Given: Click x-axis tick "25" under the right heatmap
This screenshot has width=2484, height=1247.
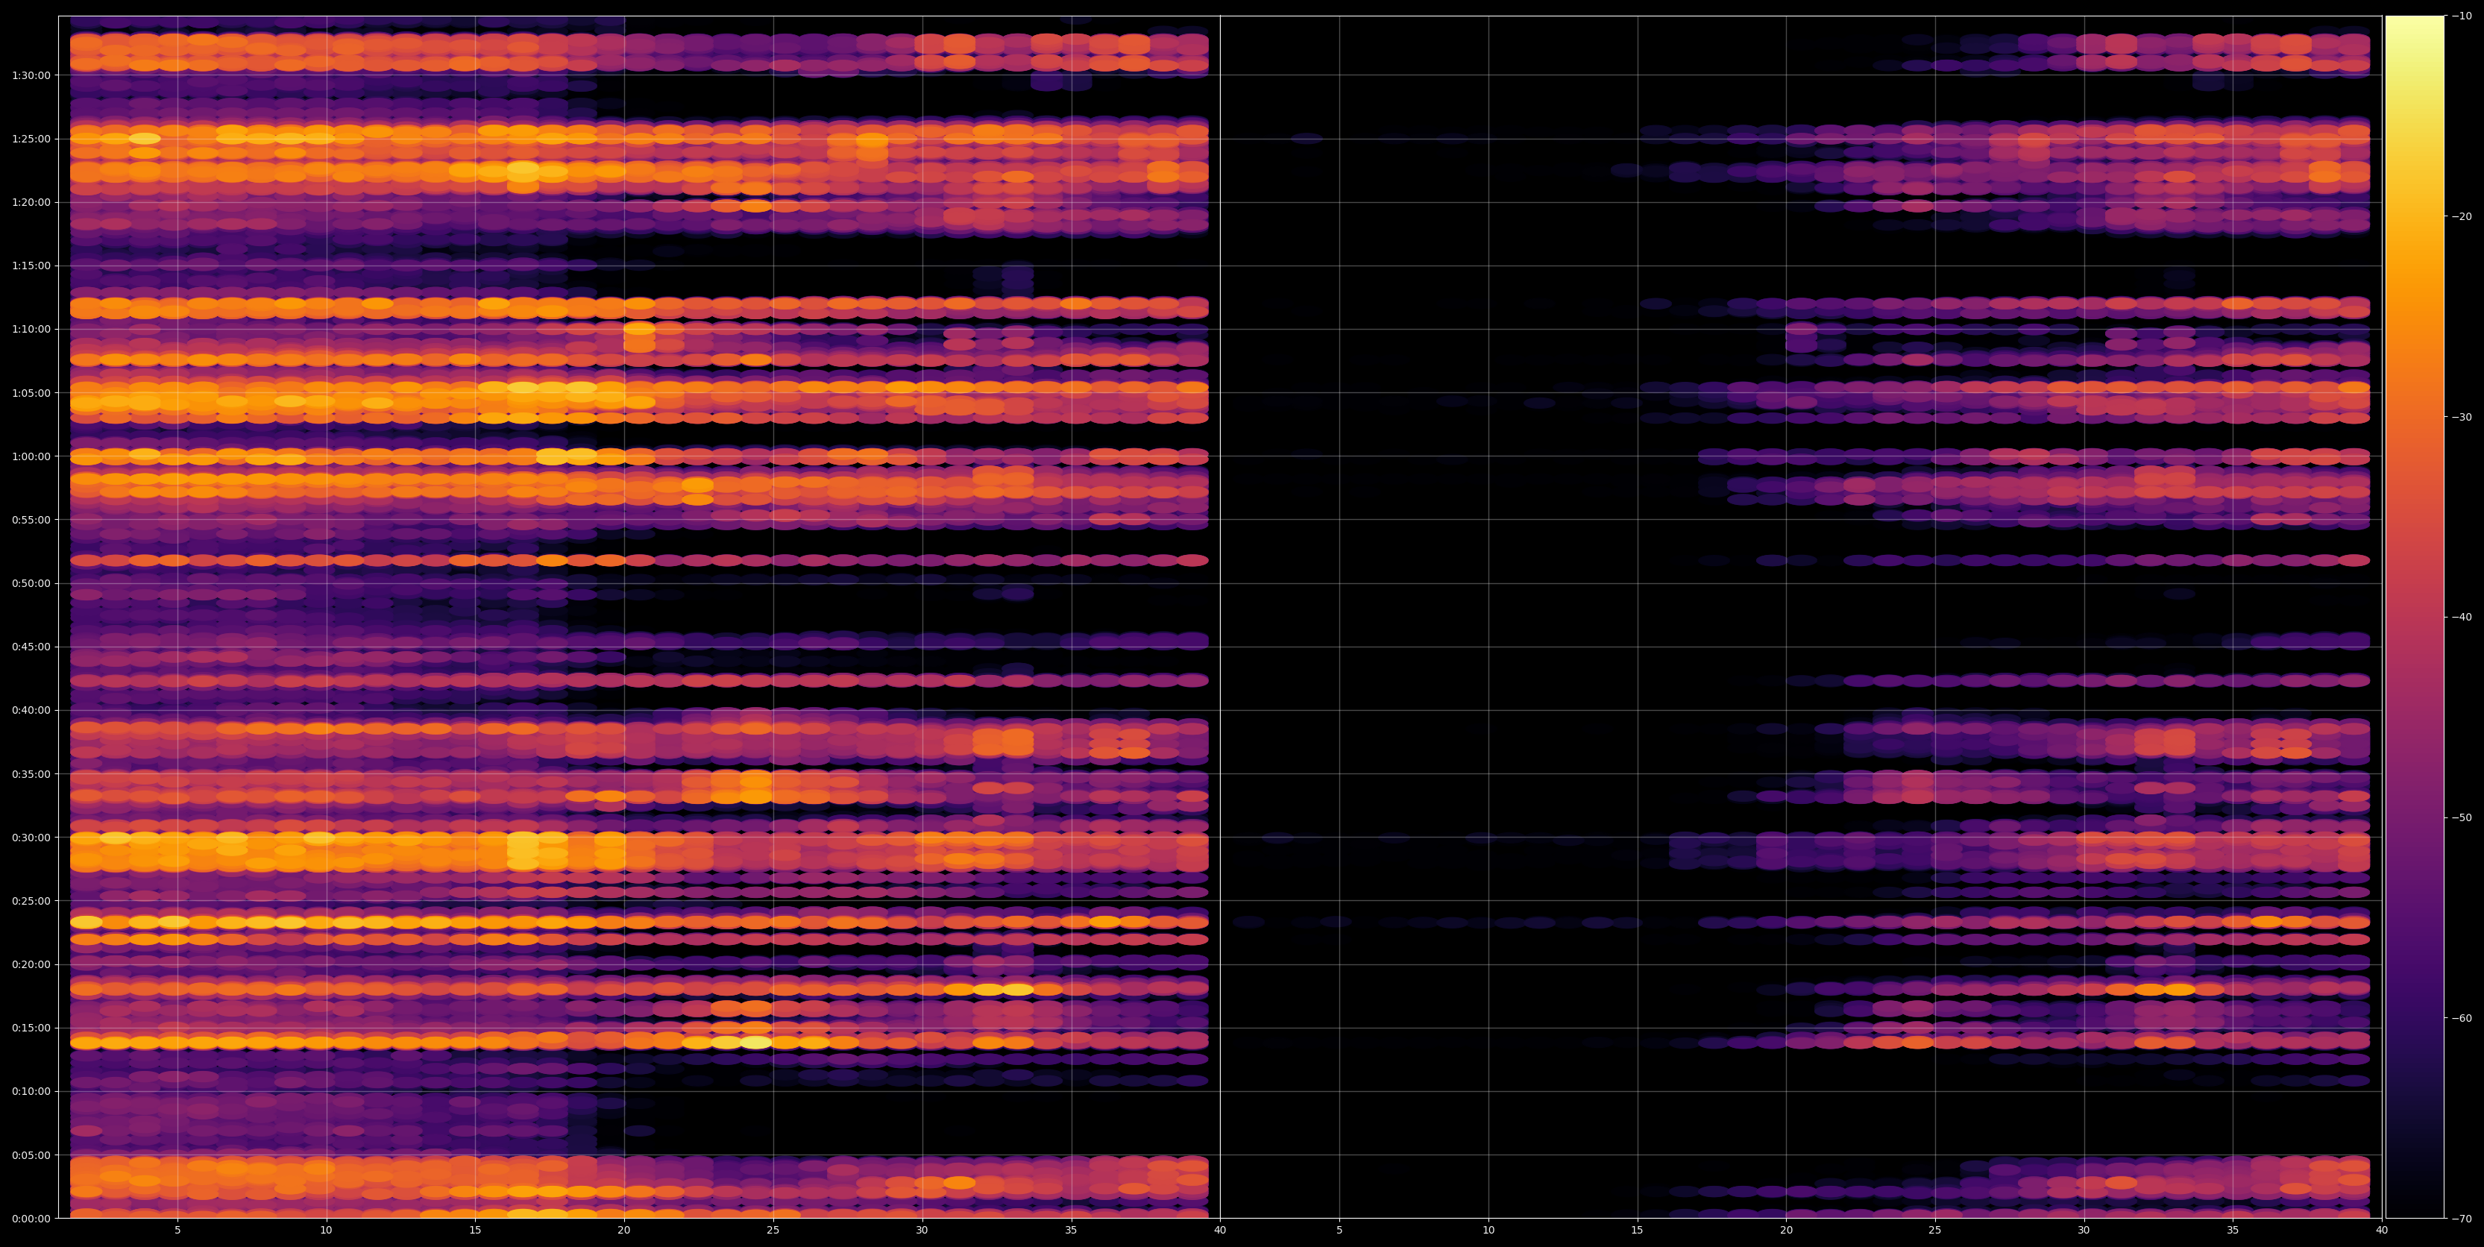Looking at the screenshot, I should [1935, 1231].
